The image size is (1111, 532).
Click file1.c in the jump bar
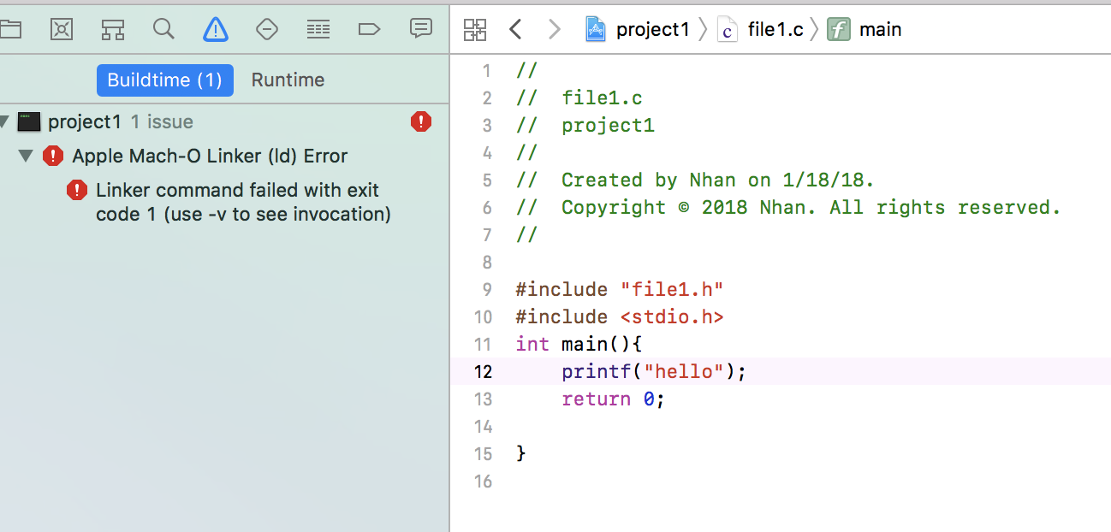775,30
